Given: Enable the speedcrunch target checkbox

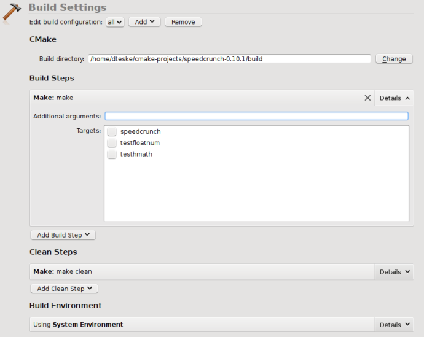Looking at the screenshot, I should 112,131.
